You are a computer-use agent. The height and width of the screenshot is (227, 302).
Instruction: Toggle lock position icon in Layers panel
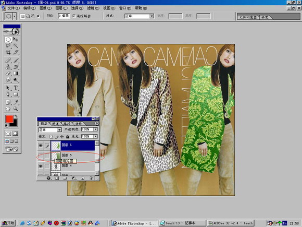pyautogui.click(x=62, y=137)
